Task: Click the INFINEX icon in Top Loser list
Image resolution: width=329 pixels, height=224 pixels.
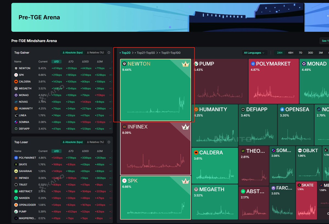Action: [16, 178]
